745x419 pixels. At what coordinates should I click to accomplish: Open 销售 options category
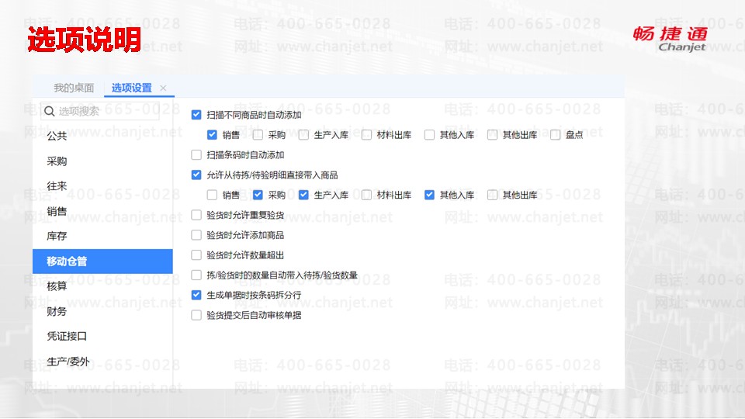pos(102,211)
